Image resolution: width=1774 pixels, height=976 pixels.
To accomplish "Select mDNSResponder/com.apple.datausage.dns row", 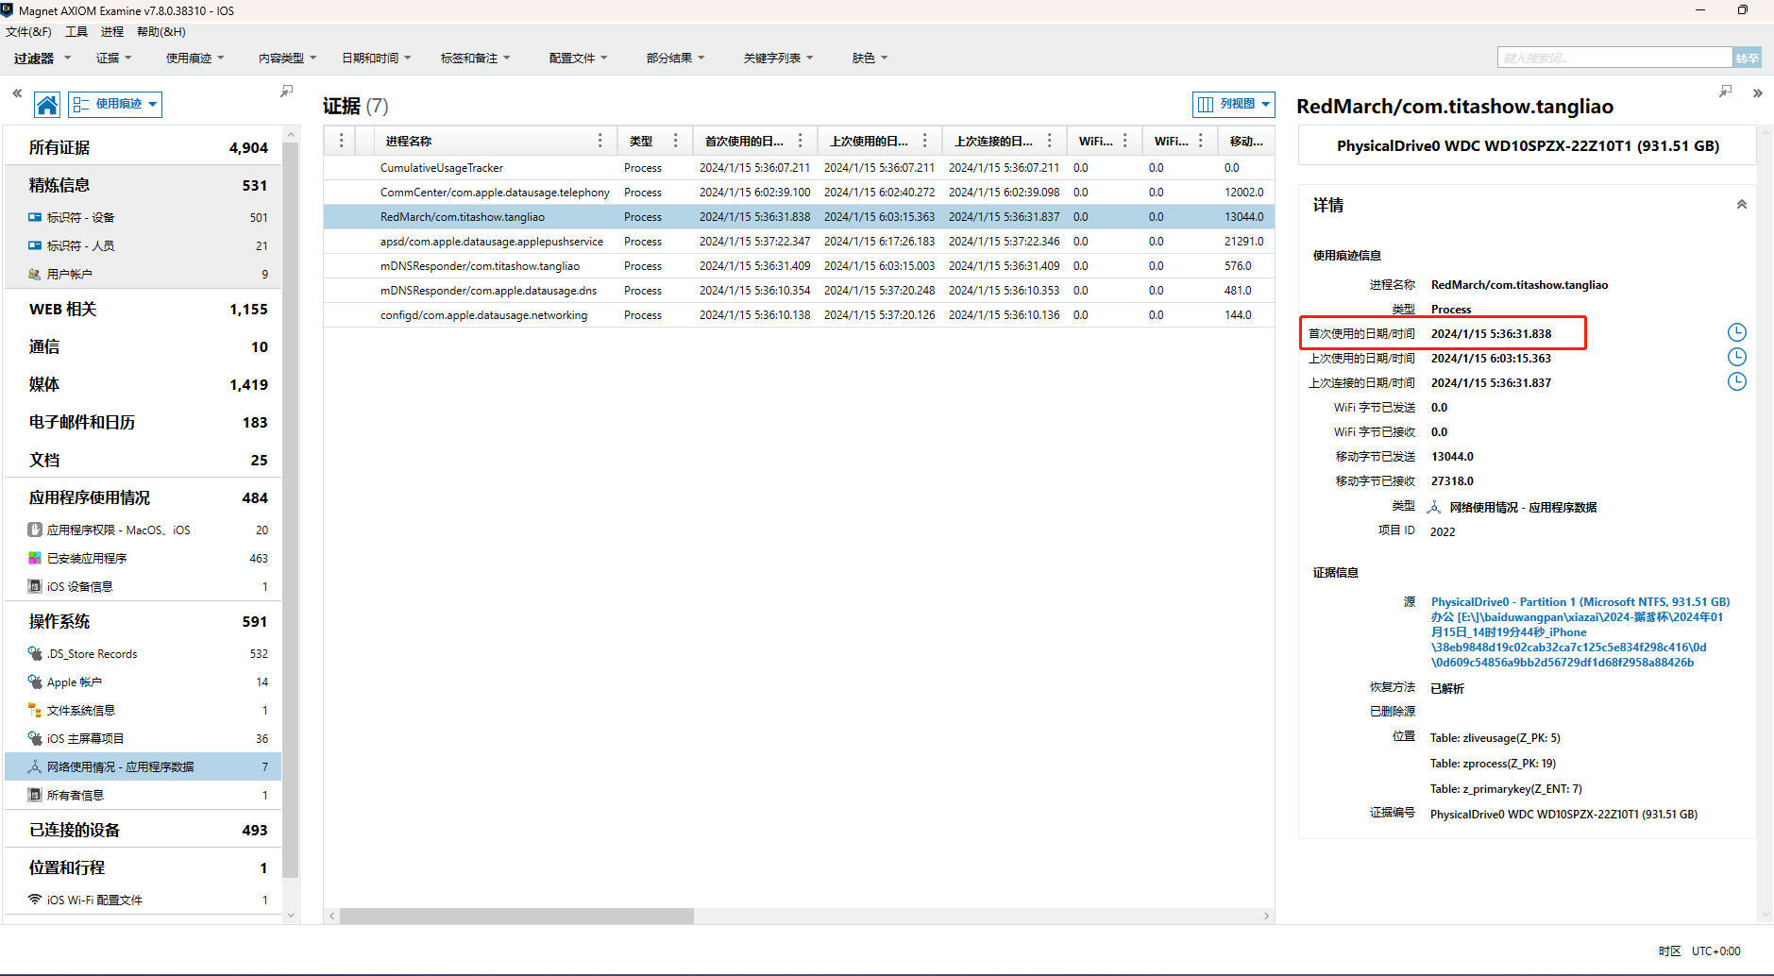I will pyautogui.click(x=799, y=290).
